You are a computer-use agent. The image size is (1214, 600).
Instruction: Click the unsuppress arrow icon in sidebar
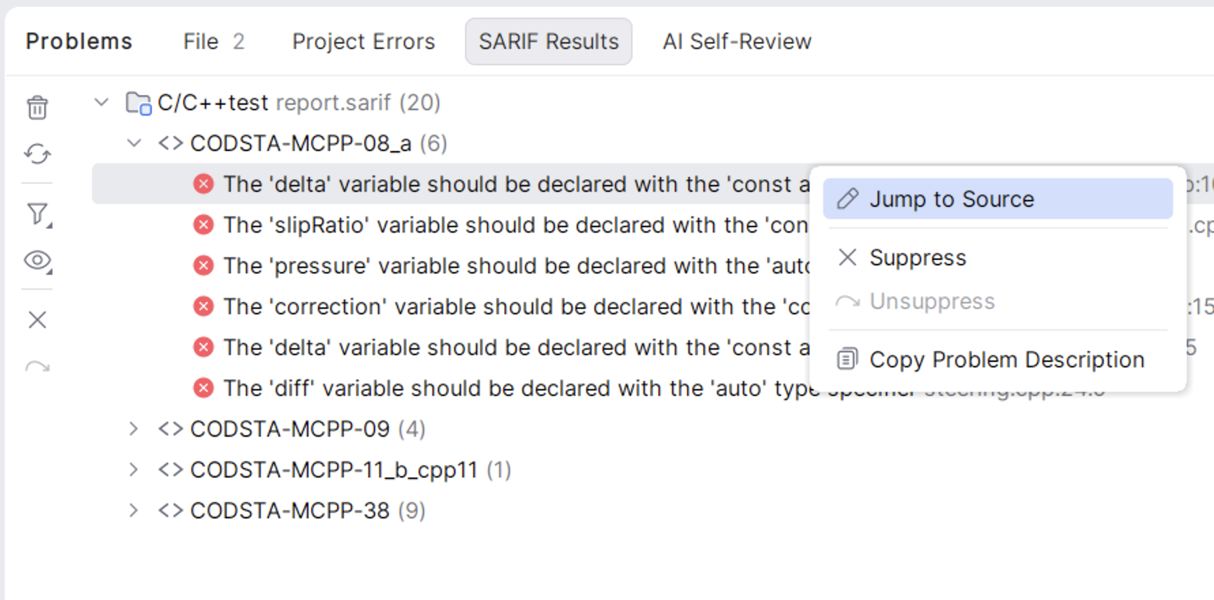tap(37, 368)
